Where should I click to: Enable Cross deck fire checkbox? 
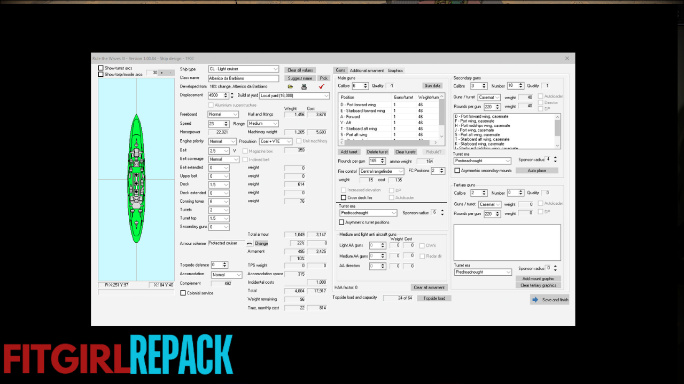pyautogui.click(x=344, y=198)
